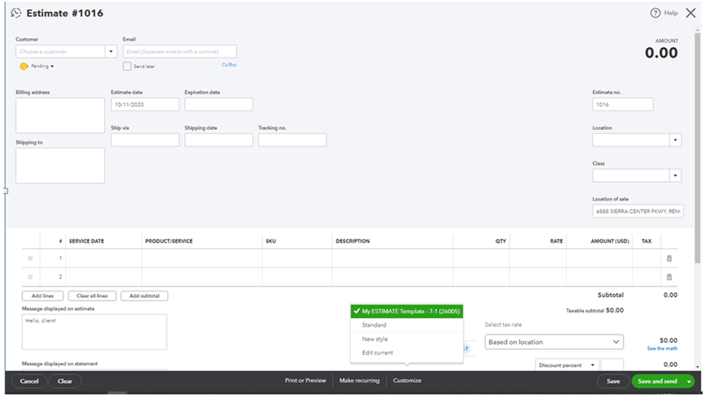
Task: Open the Location dropdown
Action: (675, 140)
